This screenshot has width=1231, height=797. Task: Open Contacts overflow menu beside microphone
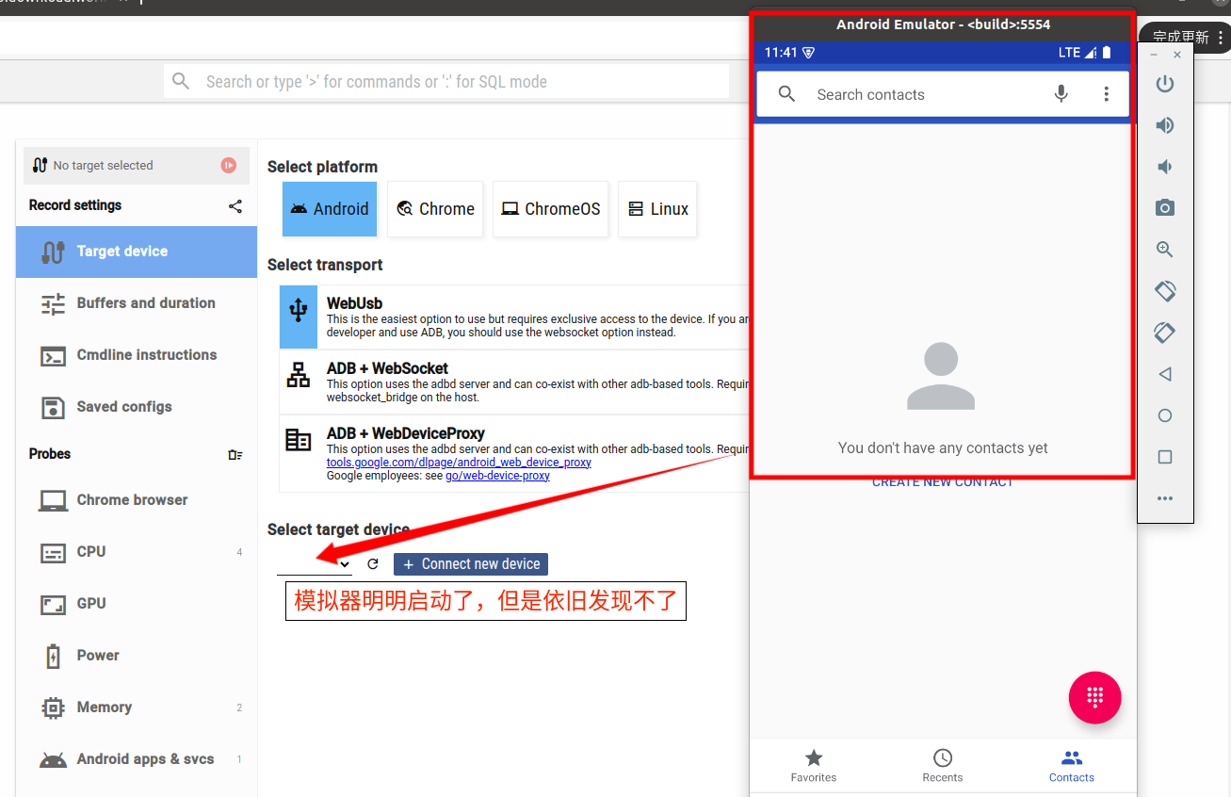click(x=1107, y=94)
